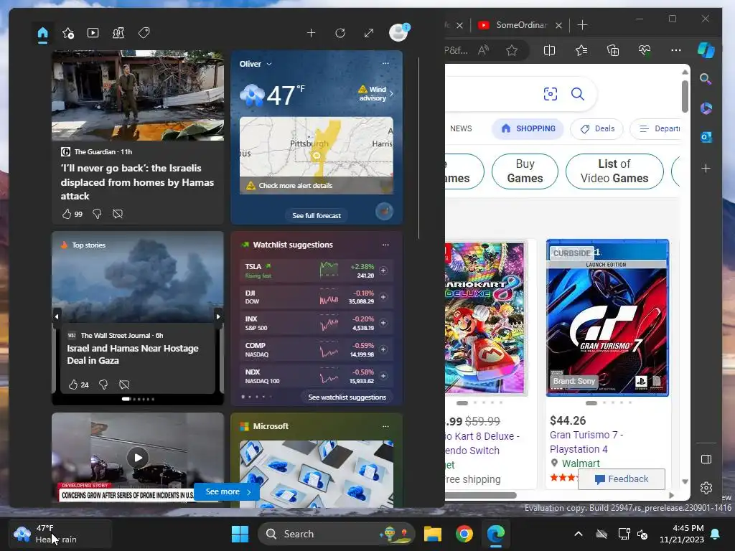Add COMP NASDAQ to watchlist
This screenshot has width=735, height=551.
coord(383,349)
